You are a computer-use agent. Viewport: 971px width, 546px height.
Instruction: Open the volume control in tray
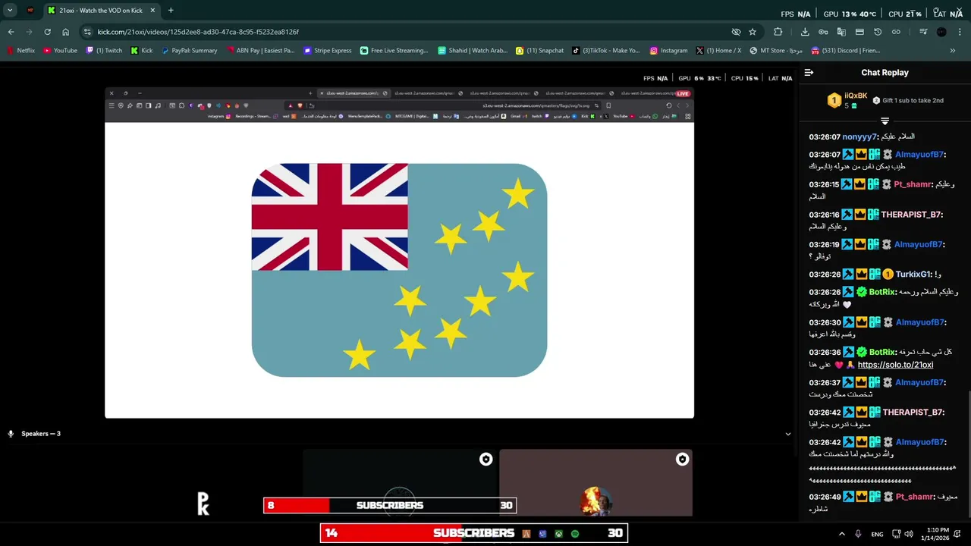tap(910, 534)
